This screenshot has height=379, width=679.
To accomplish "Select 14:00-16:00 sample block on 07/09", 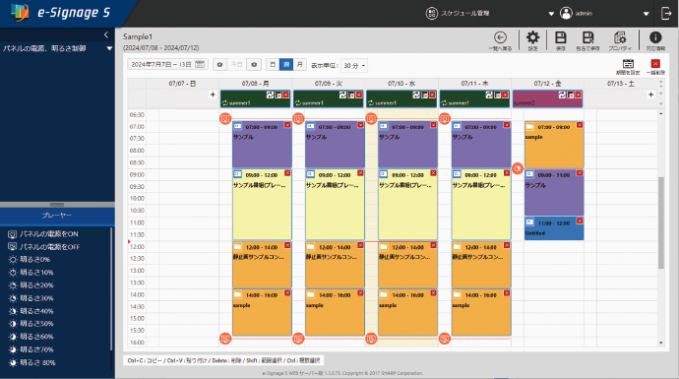I will [x=335, y=313].
